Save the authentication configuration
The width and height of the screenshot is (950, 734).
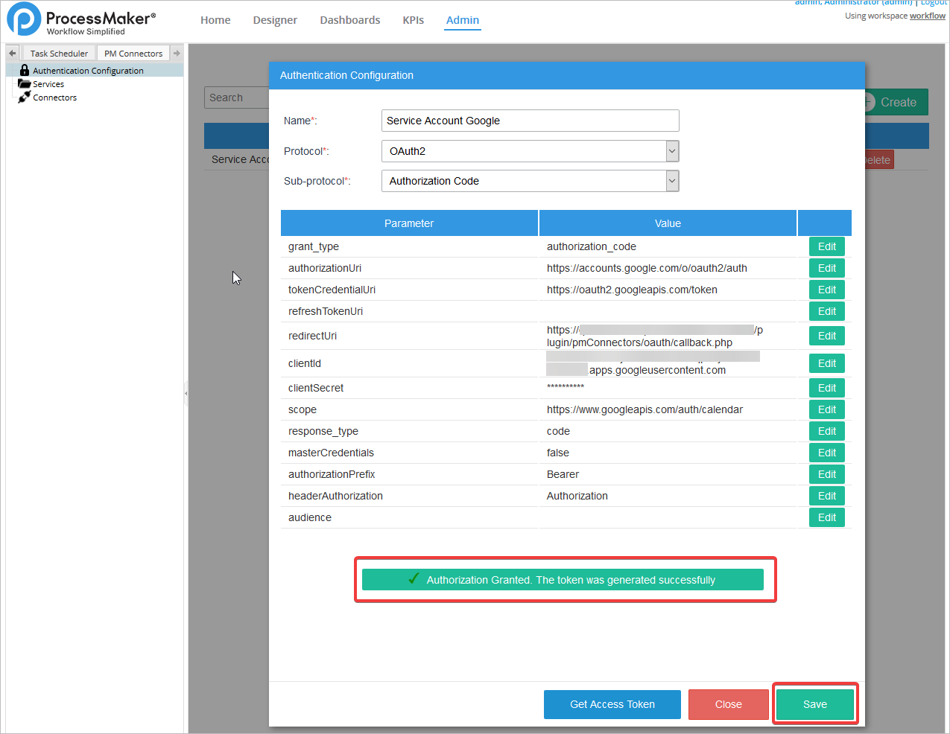pos(814,704)
